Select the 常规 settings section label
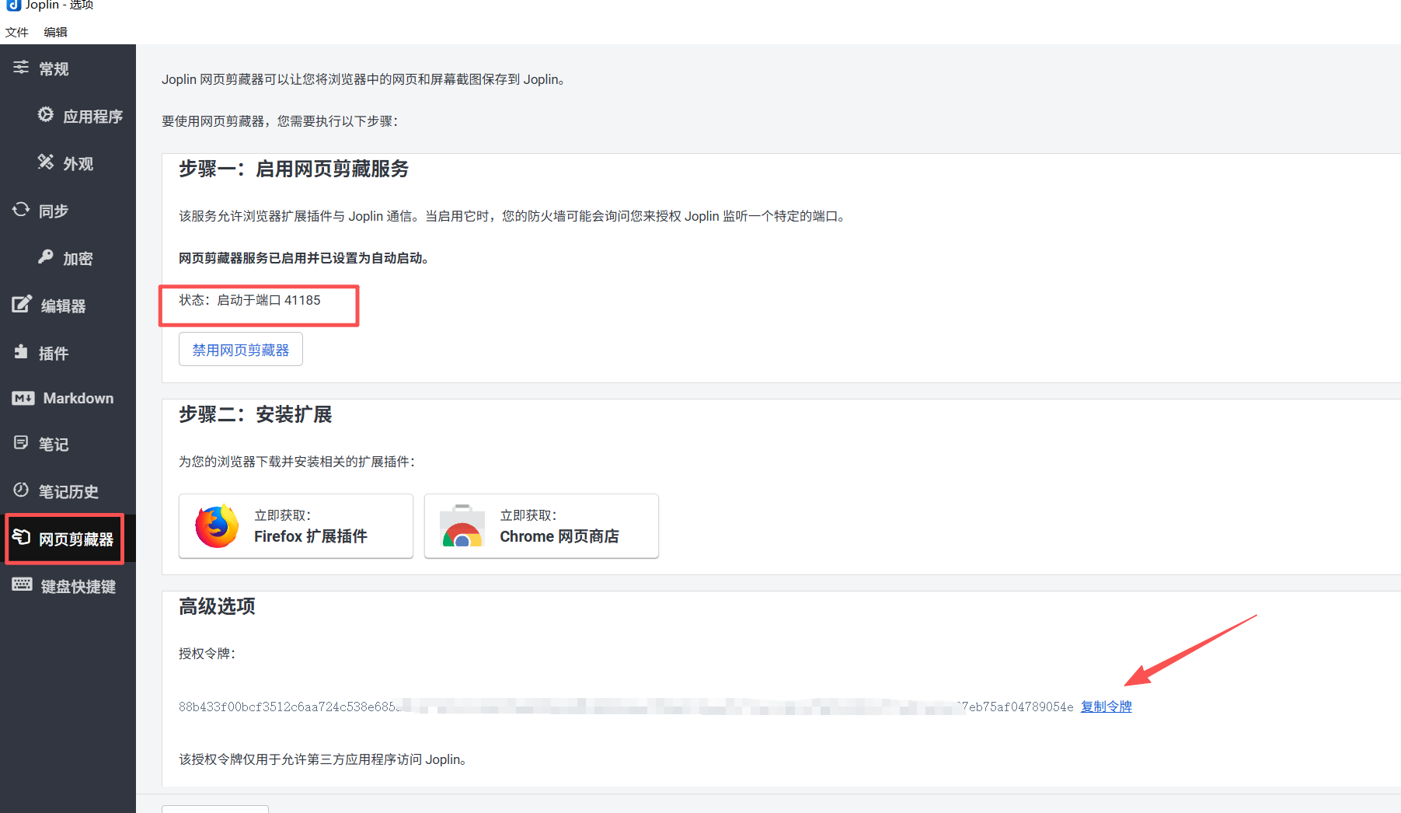 click(x=54, y=69)
